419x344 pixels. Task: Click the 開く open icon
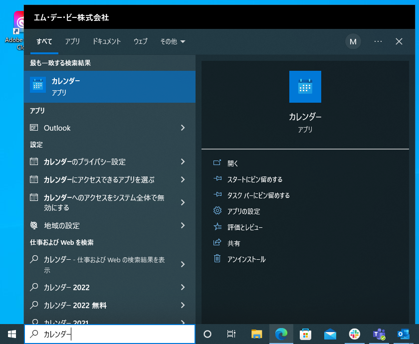pyautogui.click(x=217, y=163)
